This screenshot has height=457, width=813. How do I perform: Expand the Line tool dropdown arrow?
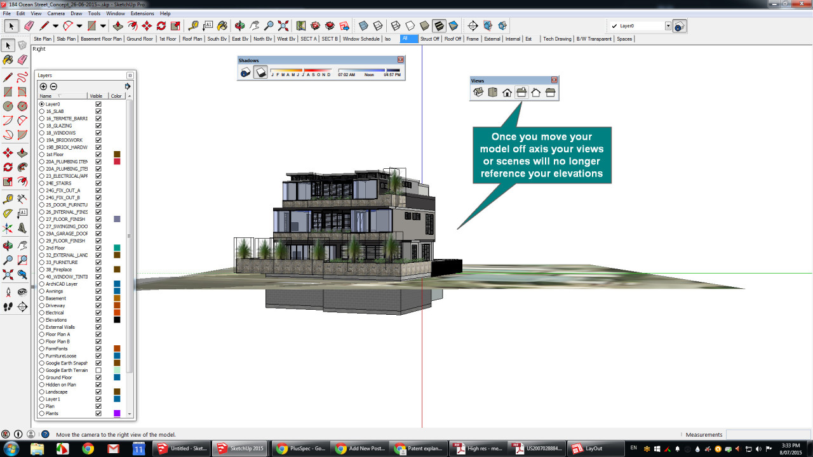click(55, 26)
